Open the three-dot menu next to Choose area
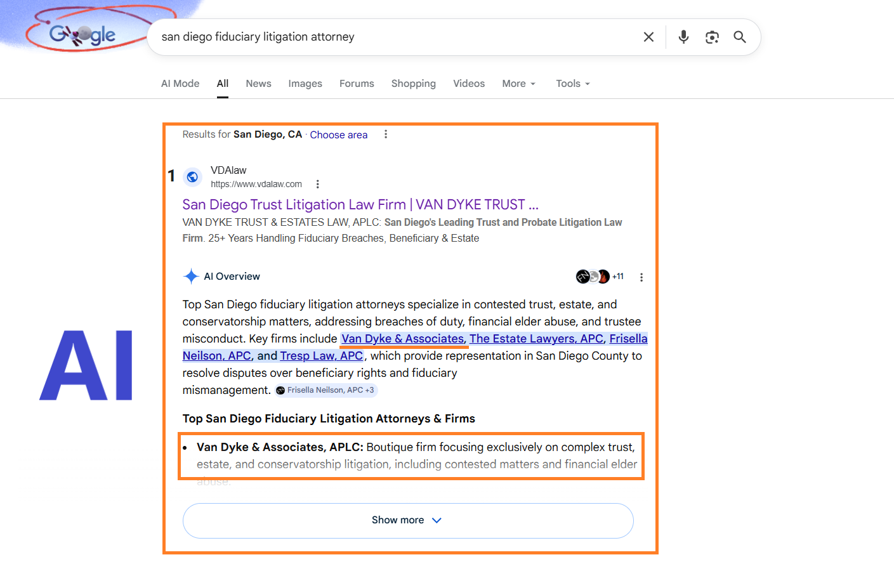This screenshot has width=894, height=576. [386, 134]
